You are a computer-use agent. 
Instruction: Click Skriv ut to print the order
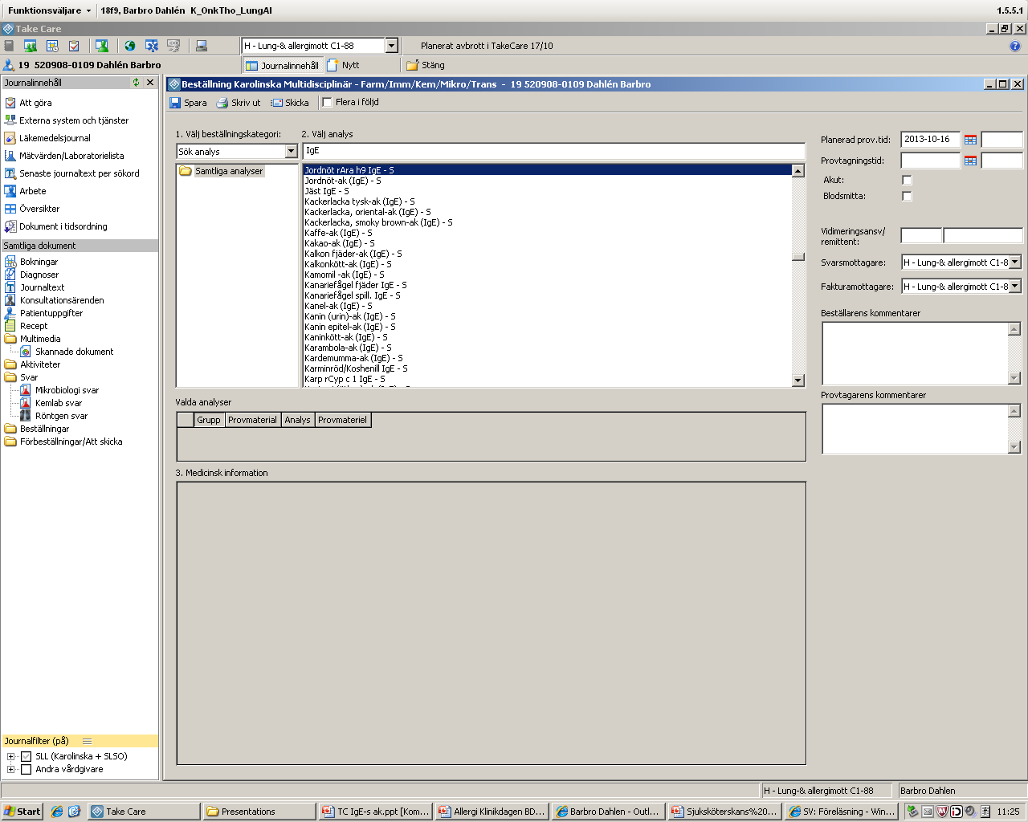click(239, 103)
